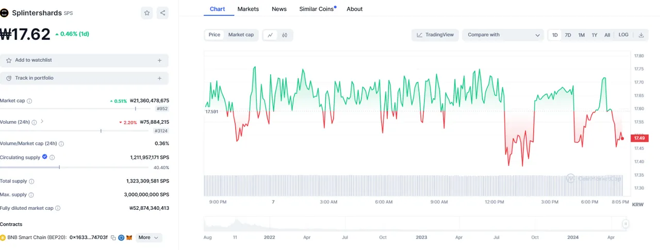Click the circulating supply progress bar

point(75,167)
